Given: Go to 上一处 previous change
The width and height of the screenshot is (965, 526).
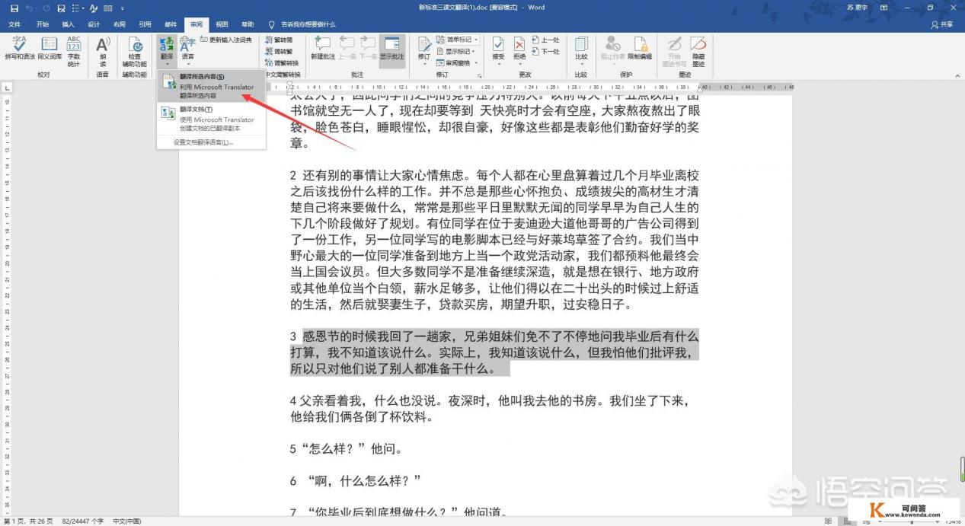Looking at the screenshot, I should coord(545,40).
